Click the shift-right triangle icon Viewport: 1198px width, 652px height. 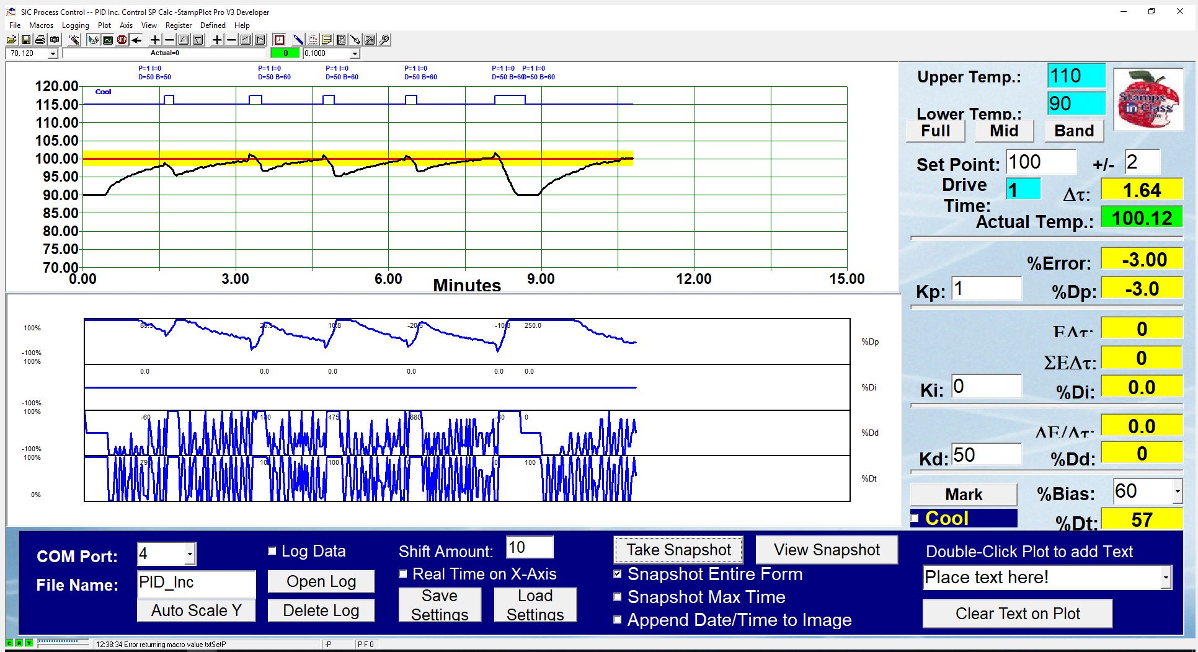point(260,40)
